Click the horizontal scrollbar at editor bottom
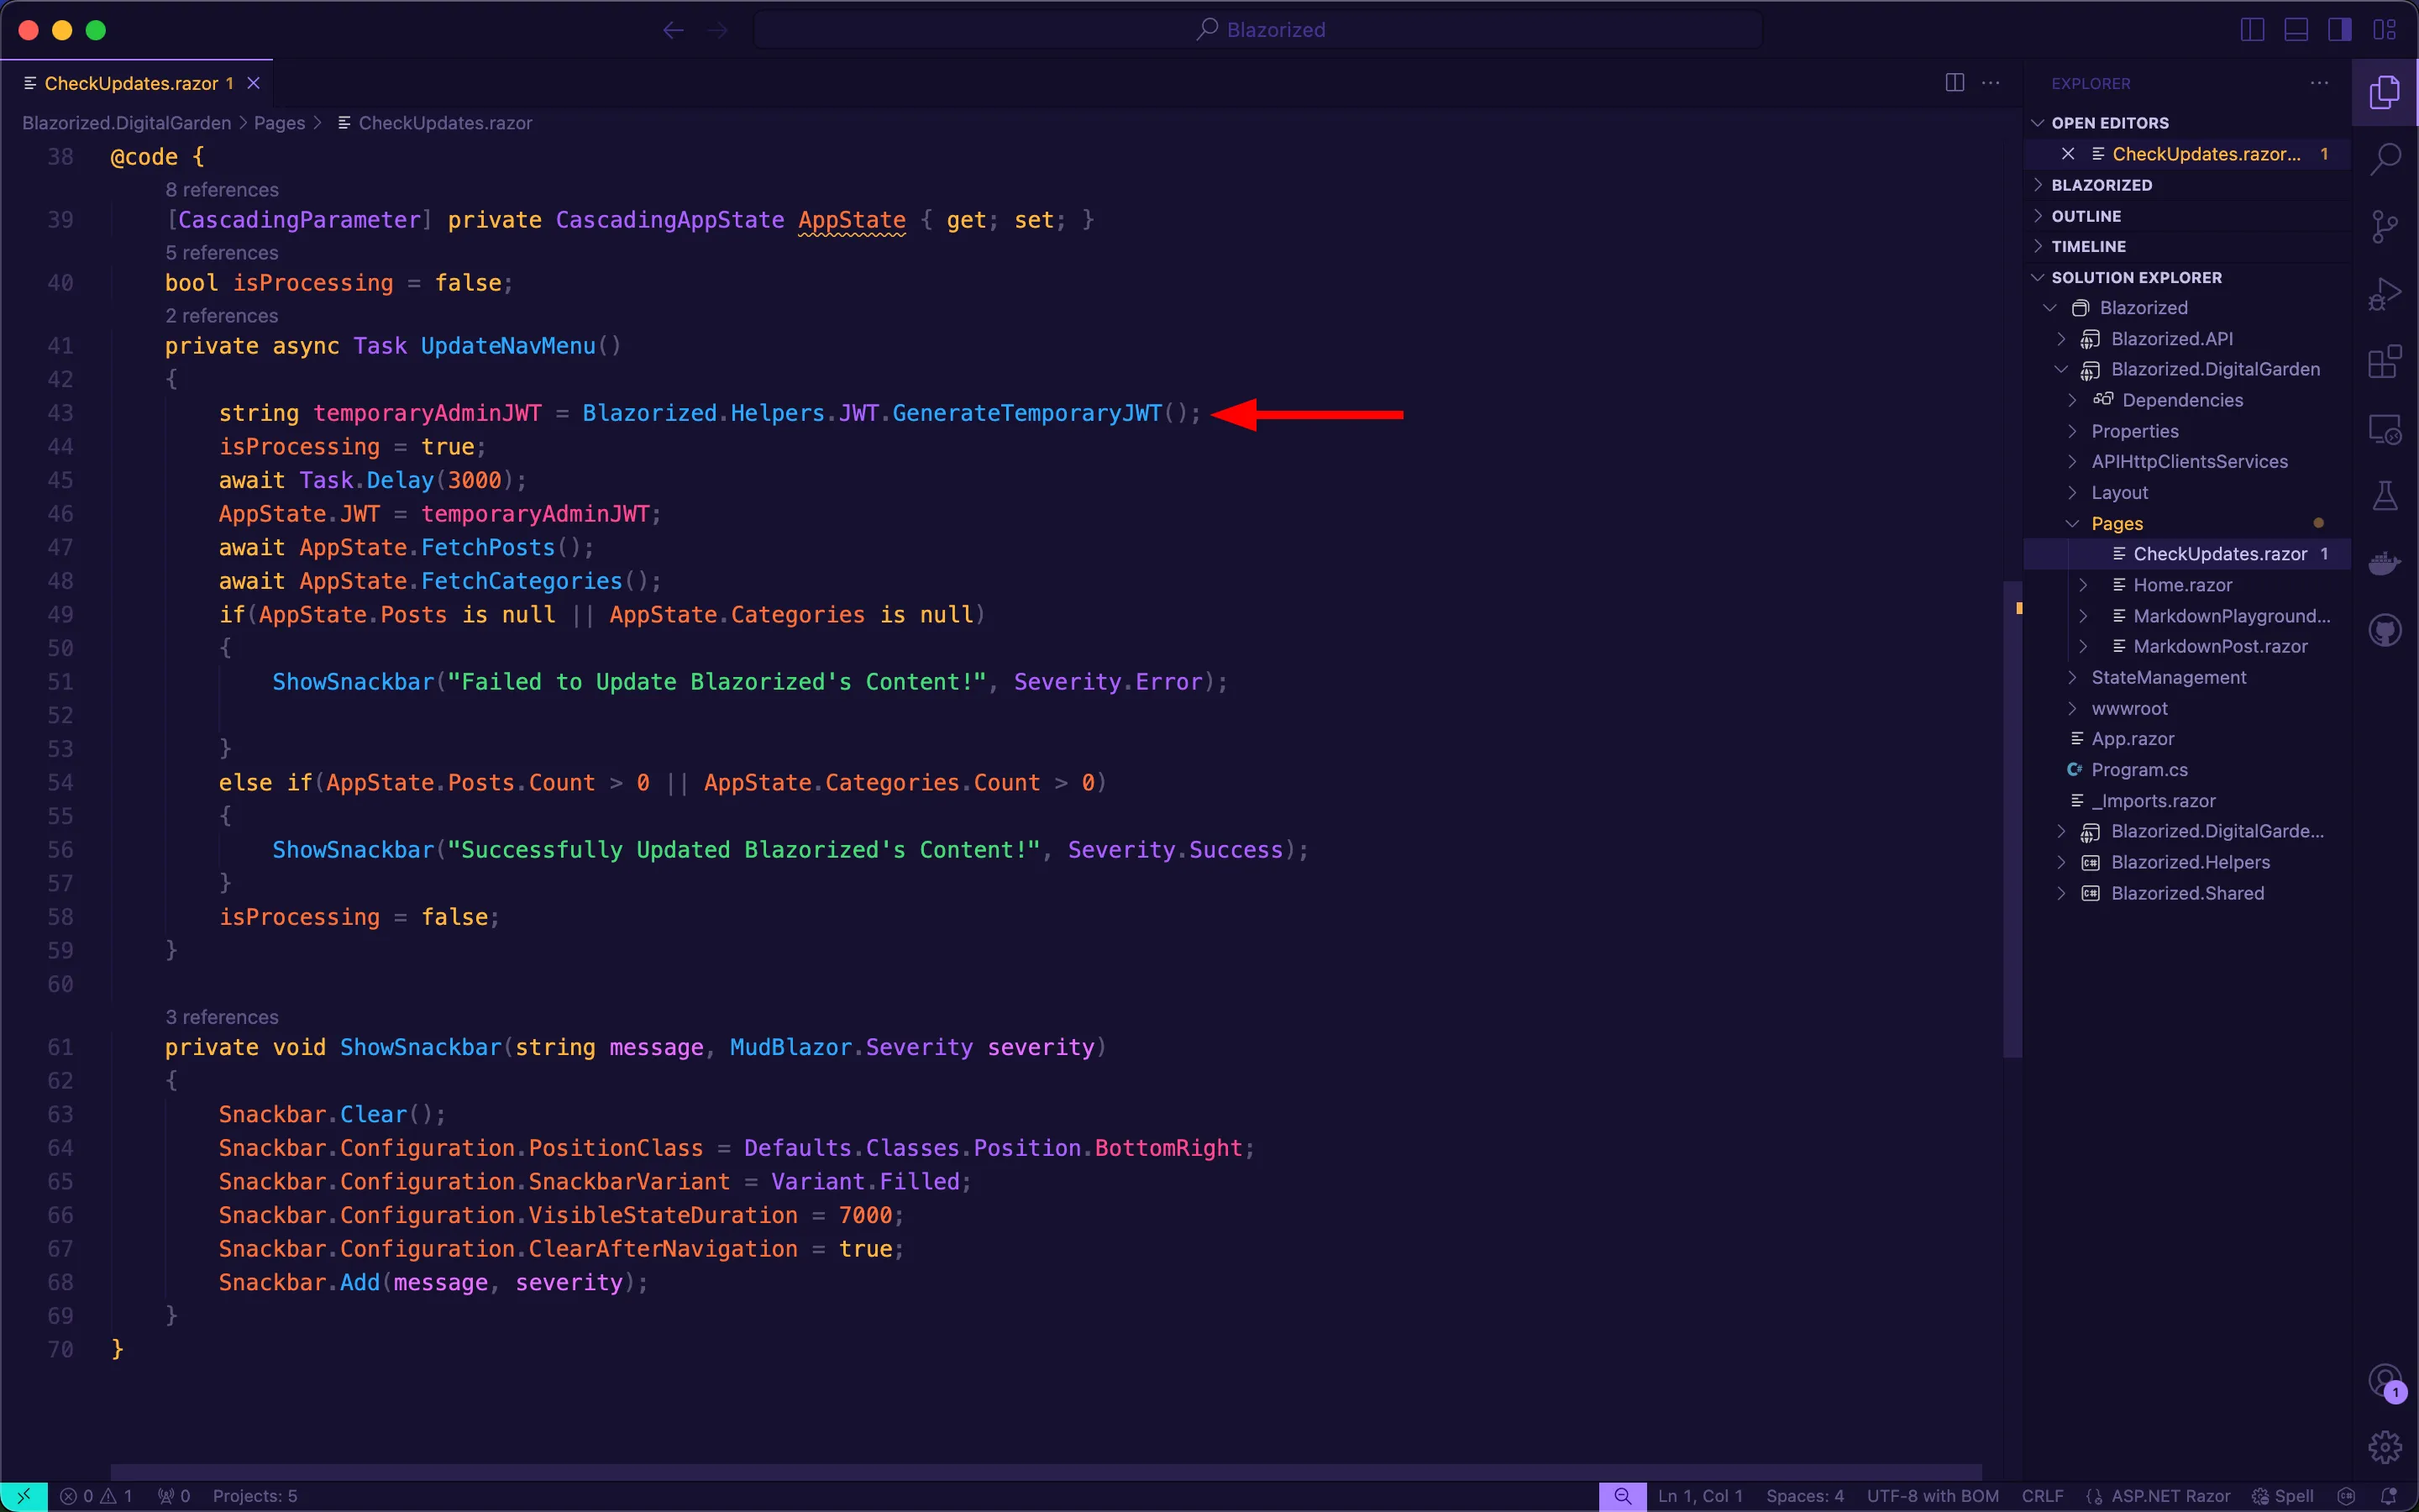Screen dimensions: 2419x1512 (1046, 1472)
